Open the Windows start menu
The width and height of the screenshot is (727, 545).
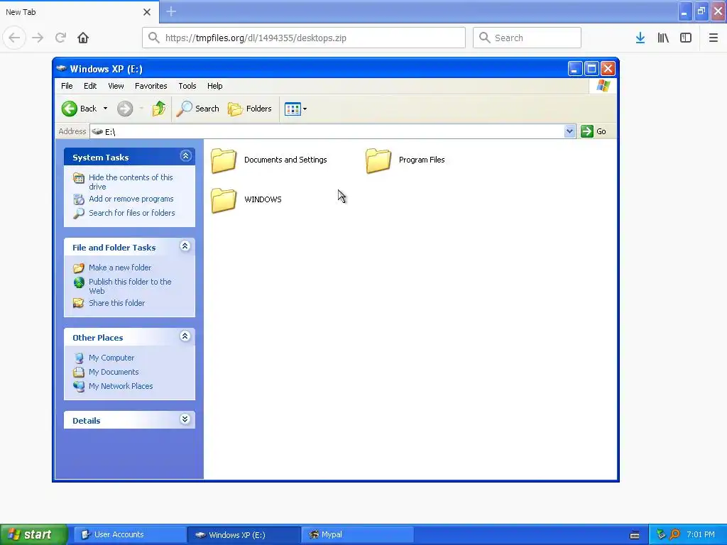click(34, 534)
